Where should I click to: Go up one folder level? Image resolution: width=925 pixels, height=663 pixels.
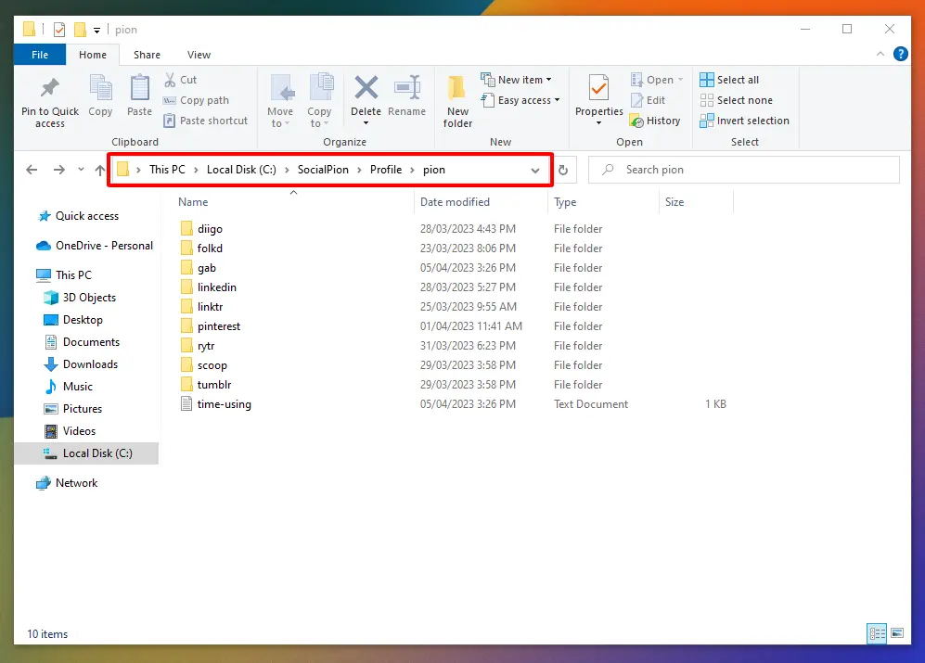click(x=99, y=170)
